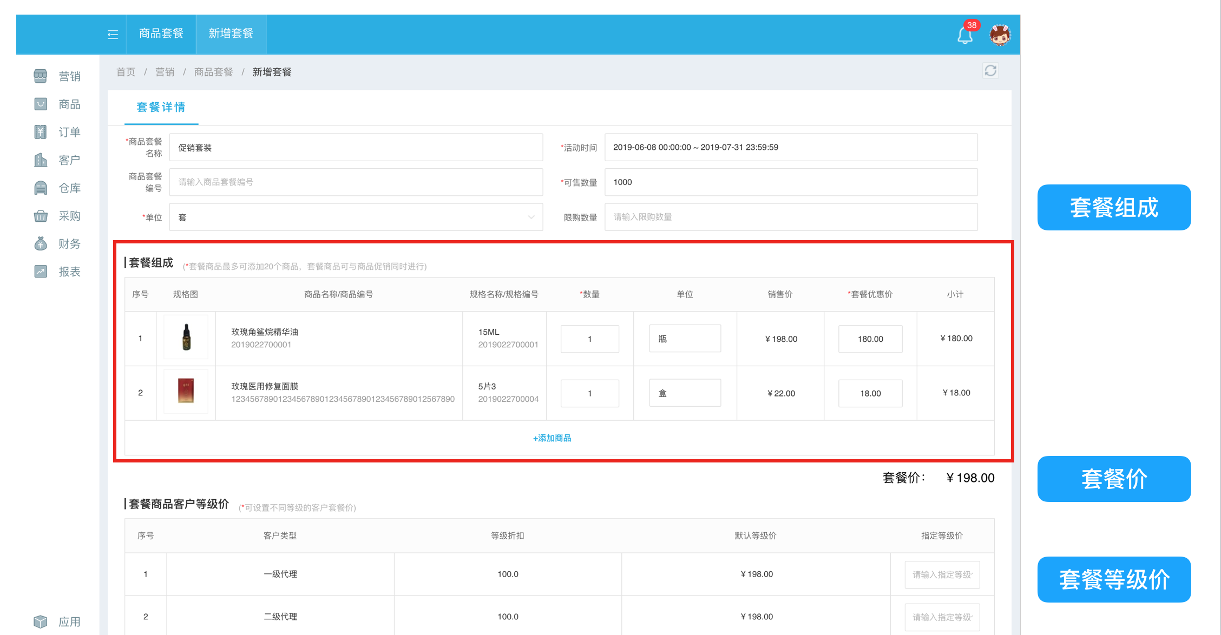Viewport: 1221px width, 635px height.
Task: Click the rose essence oil thumbnail
Action: [x=186, y=338]
